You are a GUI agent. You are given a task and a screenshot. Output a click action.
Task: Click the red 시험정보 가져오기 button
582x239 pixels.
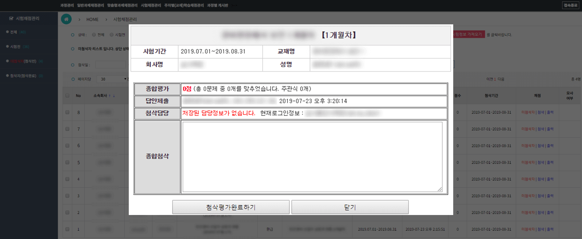(x=469, y=35)
